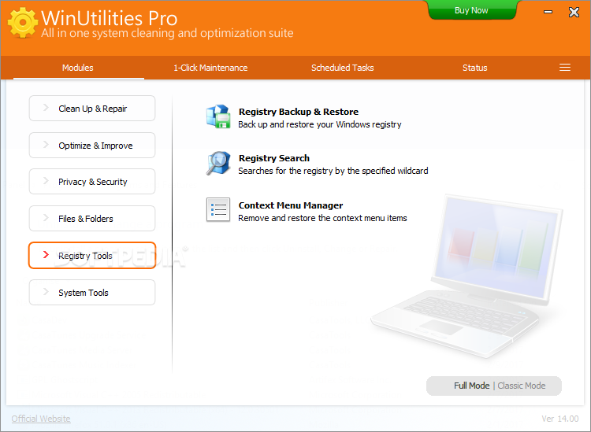This screenshot has width=591, height=432.
Task: Expand the Files & Folders chevron
Action: [46, 218]
